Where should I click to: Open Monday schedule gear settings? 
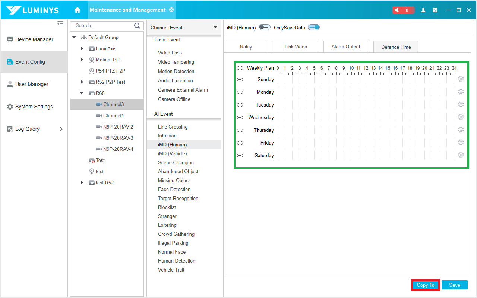(x=461, y=92)
